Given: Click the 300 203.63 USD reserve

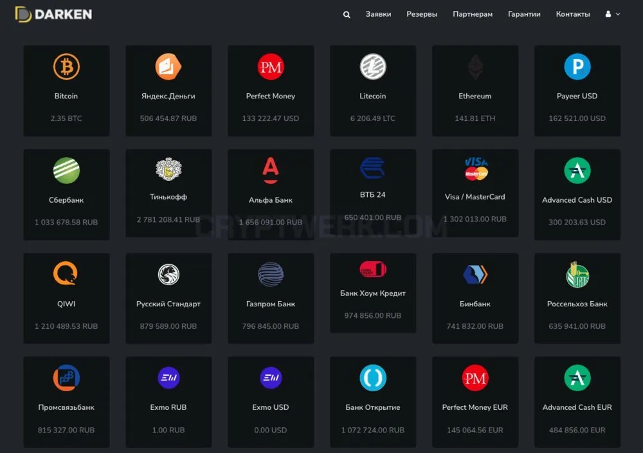Looking at the screenshot, I should 577,222.
